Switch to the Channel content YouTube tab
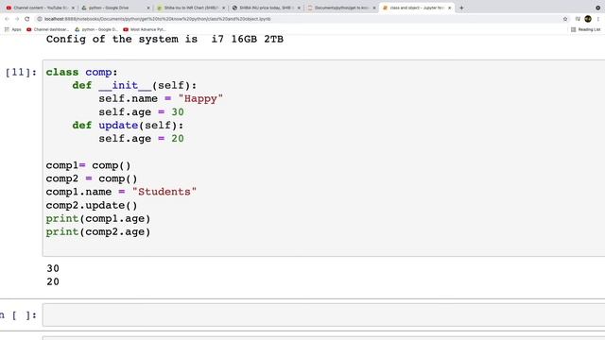The image size is (605, 340). [x=40, y=8]
